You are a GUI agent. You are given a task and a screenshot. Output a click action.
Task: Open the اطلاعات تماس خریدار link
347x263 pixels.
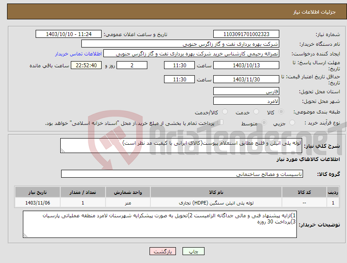[x=78, y=54]
